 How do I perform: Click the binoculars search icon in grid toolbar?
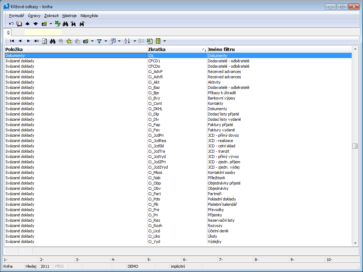point(52,41)
